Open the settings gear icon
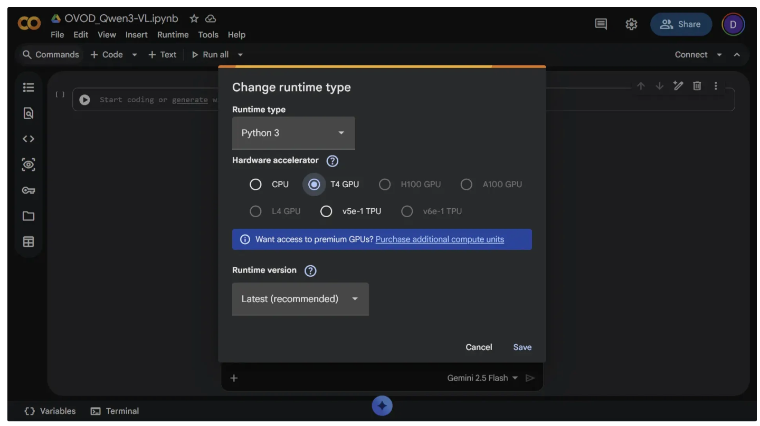The image size is (760, 426). (631, 24)
